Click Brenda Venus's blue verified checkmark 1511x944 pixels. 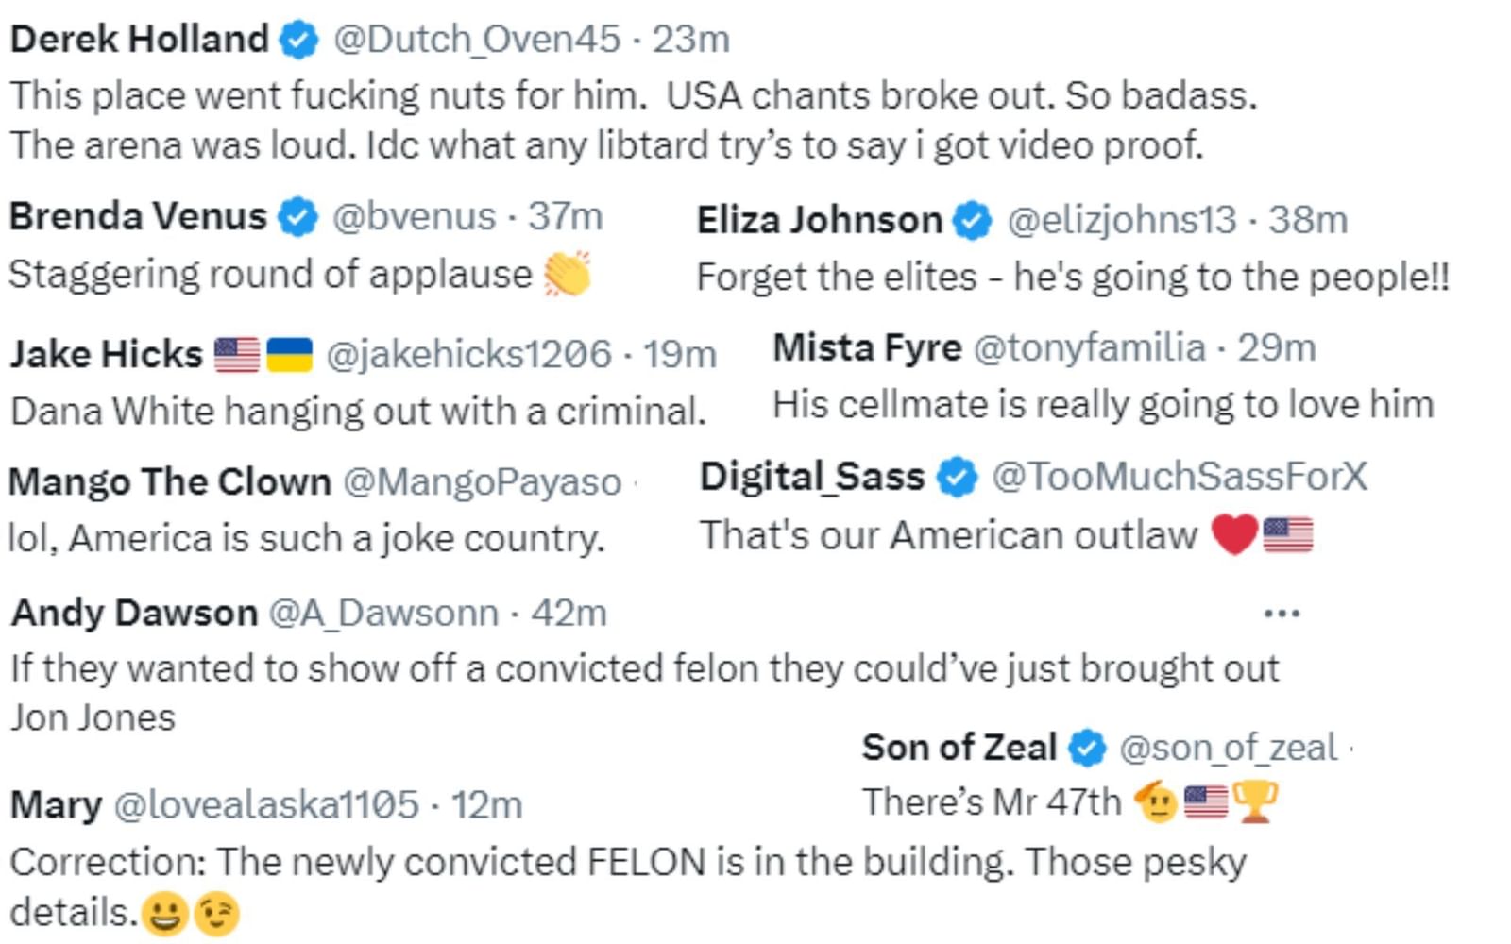coord(298,217)
